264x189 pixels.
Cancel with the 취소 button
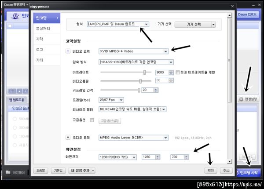[226, 171]
